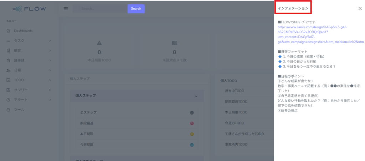Select 担当中TODO in 個人TODO list
The height and width of the screenshot is (161, 365).
(235, 91)
